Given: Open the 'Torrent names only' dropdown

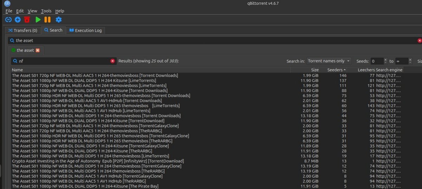Looking at the screenshot, I should (329, 61).
